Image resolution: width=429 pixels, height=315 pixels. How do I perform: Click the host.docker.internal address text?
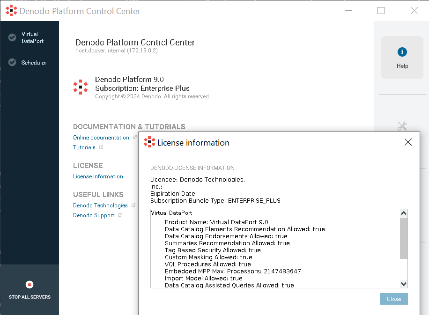coord(117,51)
